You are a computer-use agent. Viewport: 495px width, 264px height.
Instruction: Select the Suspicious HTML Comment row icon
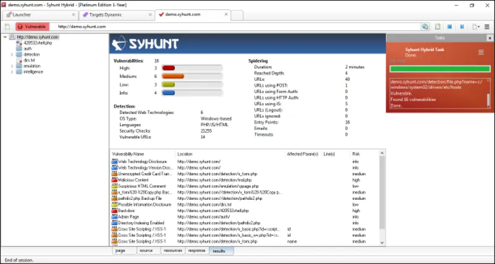[114, 186]
